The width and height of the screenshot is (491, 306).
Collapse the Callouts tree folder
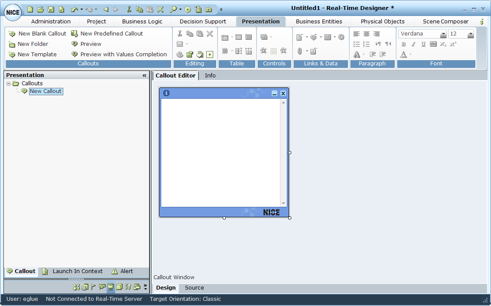click(9, 84)
